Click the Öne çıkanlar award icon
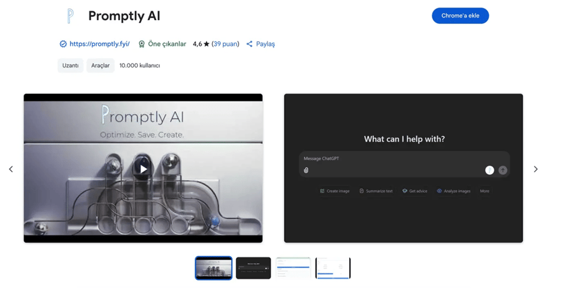Viewport: 562px width, 288px height. pyautogui.click(x=142, y=44)
